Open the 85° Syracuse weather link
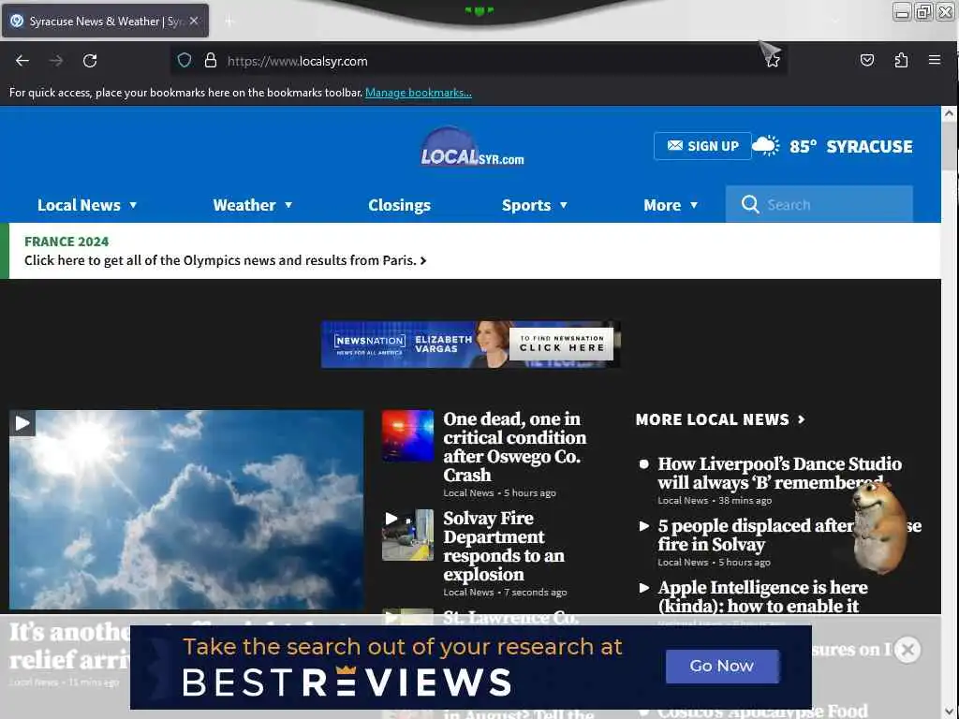Screen dimensions: 959x719 click(850, 147)
